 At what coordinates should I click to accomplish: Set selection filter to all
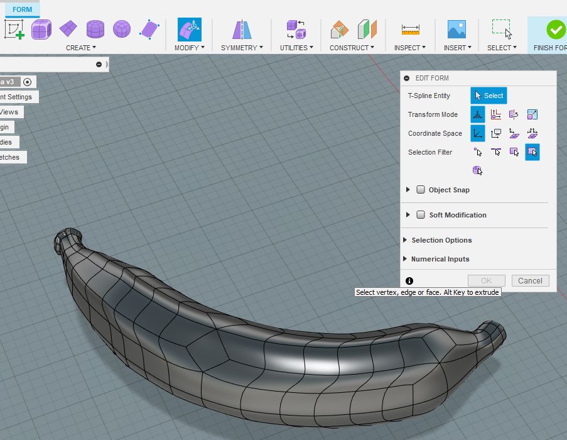532,152
